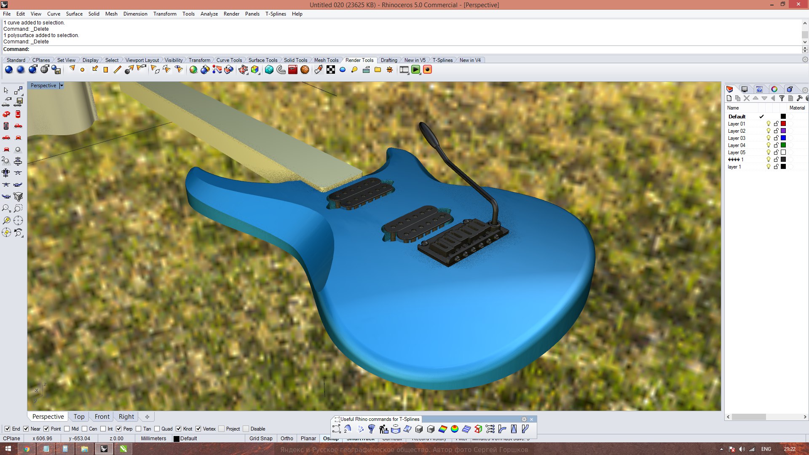Switch to the Top viewport tab
This screenshot has width=809, height=455.
[x=79, y=417]
